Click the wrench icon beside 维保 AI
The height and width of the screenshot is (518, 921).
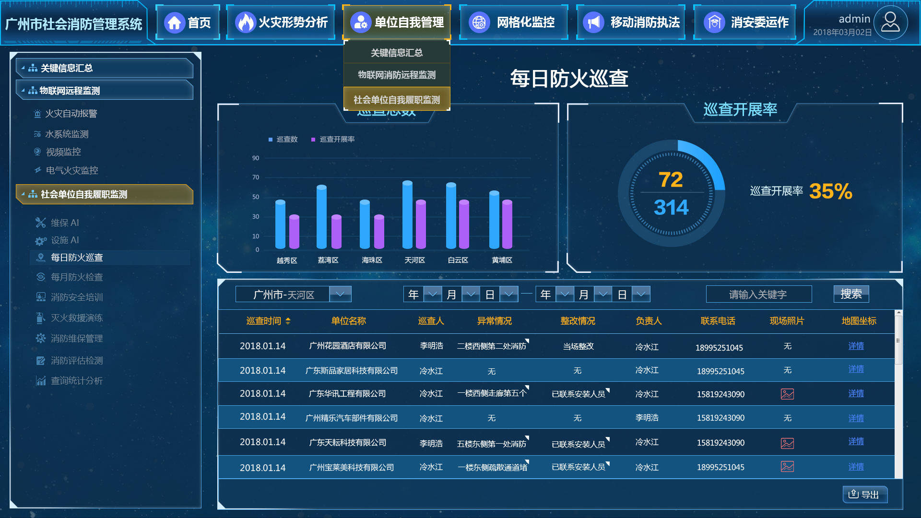[x=41, y=223]
